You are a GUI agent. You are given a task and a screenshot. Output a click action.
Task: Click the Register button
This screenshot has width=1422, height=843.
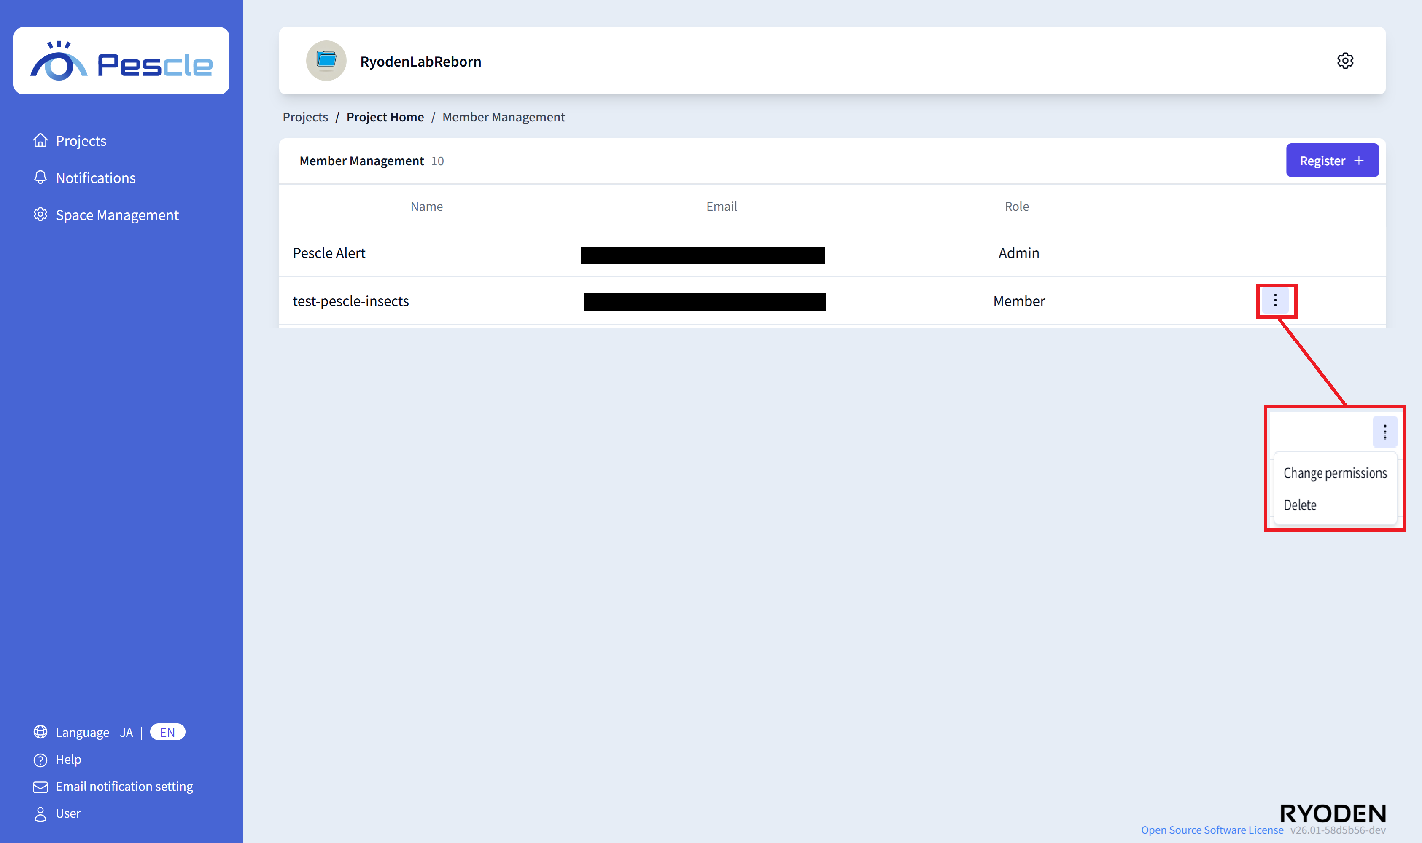(x=1332, y=161)
